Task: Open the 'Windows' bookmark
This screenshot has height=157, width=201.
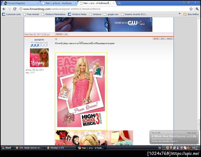Action: (x=95, y=14)
